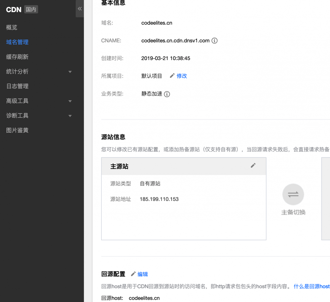Click the pencil icon beside 编辑
The image size is (330, 302).
133,274
